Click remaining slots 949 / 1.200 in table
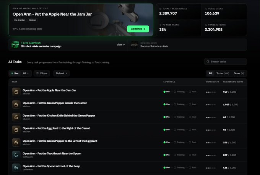Viewport: 260px width, 175px height. [229, 92]
